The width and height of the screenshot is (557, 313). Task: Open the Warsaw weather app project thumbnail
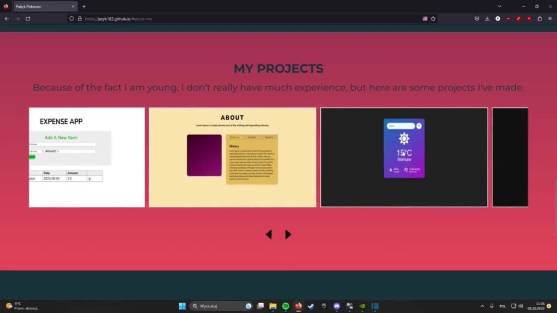click(x=404, y=157)
